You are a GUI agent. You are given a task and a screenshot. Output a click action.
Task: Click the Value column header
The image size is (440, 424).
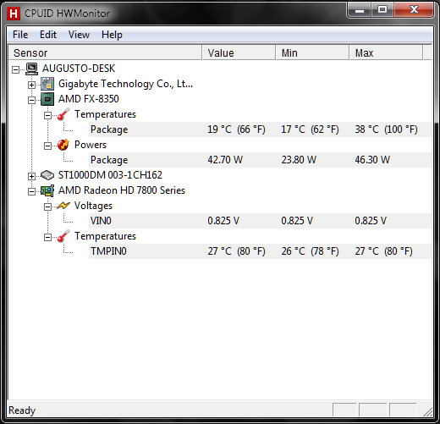pos(239,52)
